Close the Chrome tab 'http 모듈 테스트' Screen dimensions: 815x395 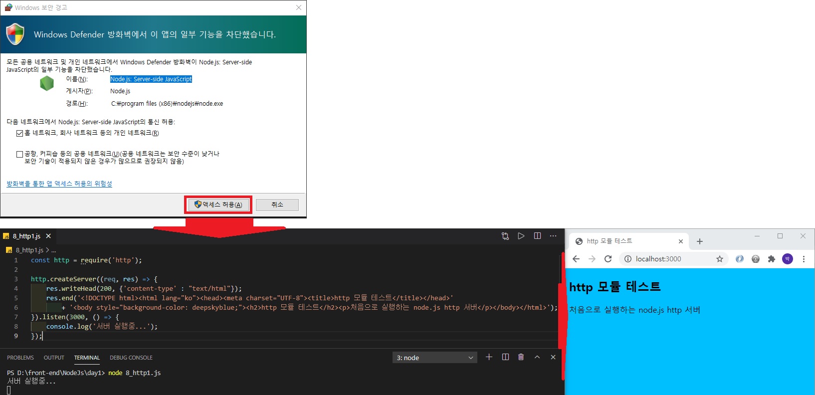[x=681, y=241]
